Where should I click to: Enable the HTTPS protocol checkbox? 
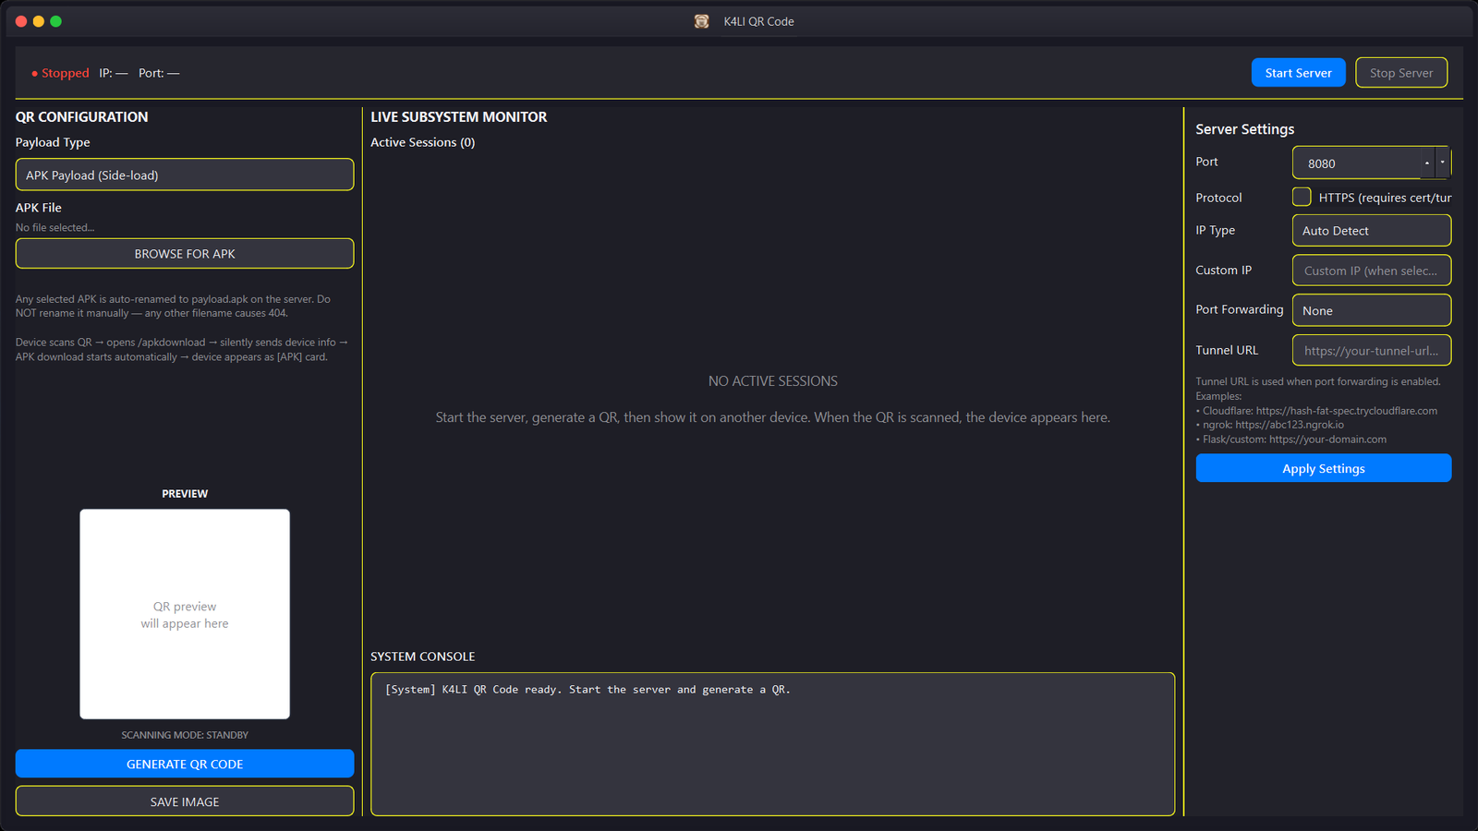tap(1302, 197)
